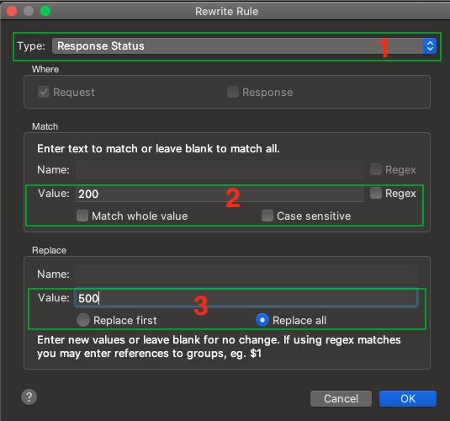
Task: Click the green zoom window button
Action: coord(45,11)
